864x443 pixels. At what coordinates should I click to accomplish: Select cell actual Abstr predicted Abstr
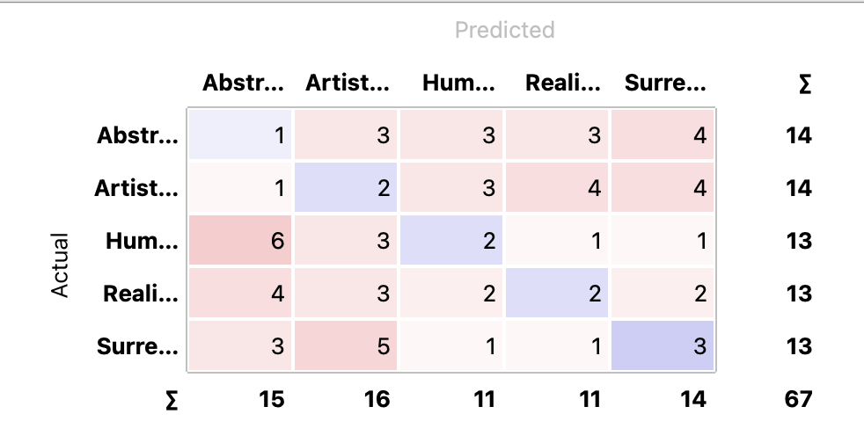[240, 134]
